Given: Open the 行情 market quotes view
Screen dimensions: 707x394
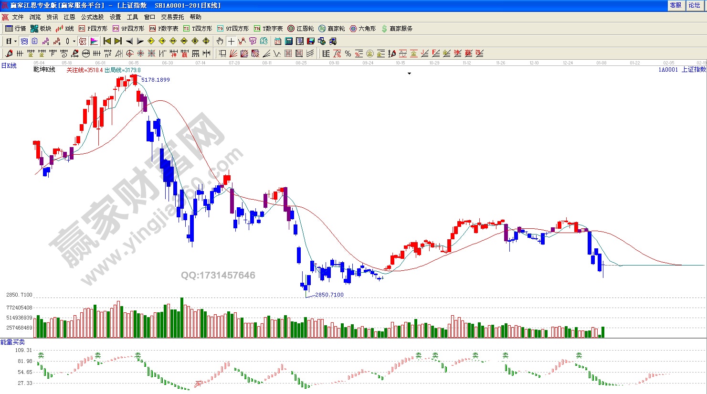Looking at the screenshot, I should coord(15,29).
